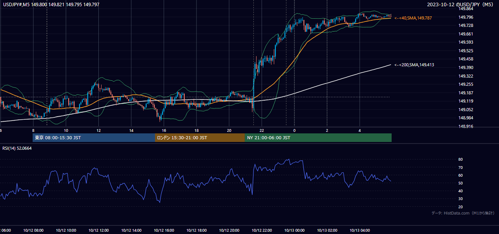Click hour tick 4 under price chart
Screen dimensions: 499x234
(360, 131)
